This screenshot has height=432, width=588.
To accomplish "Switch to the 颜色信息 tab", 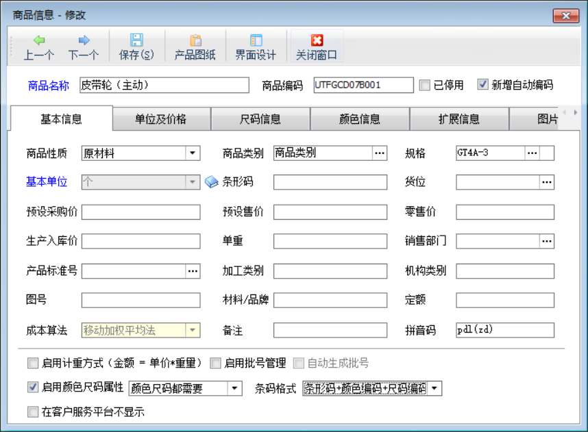I will click(x=359, y=118).
